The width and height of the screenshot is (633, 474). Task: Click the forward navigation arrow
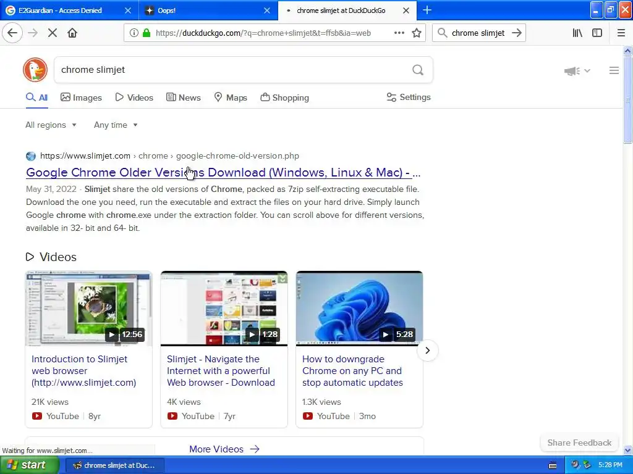tap(33, 33)
